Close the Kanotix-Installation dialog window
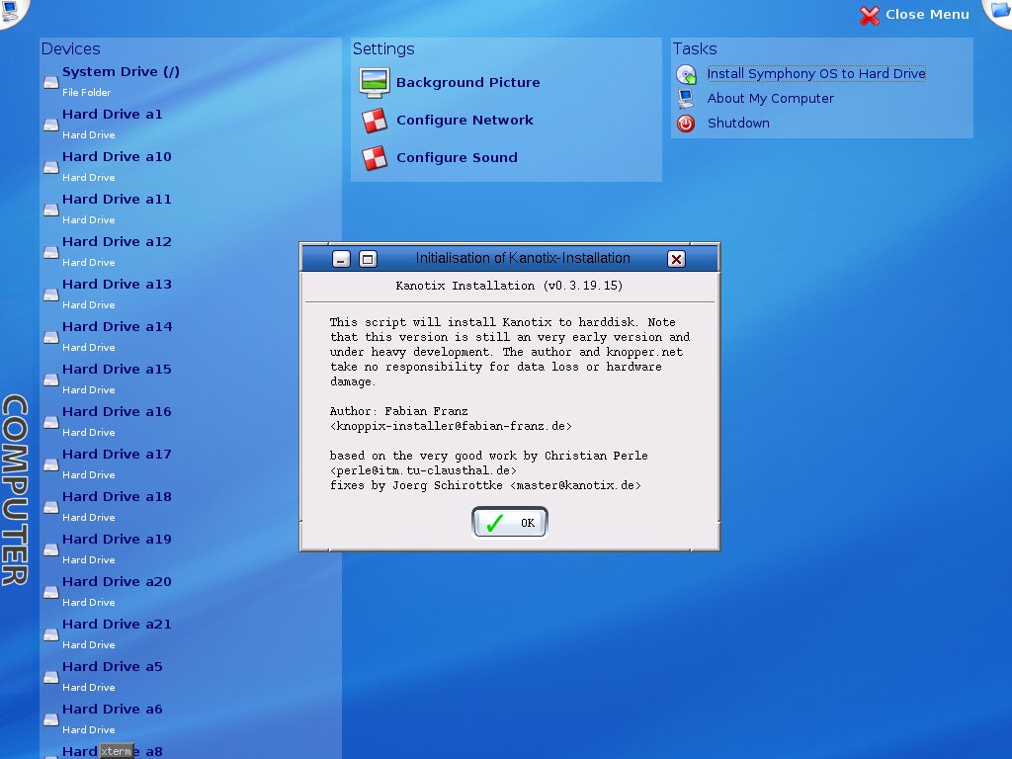 pos(676,259)
